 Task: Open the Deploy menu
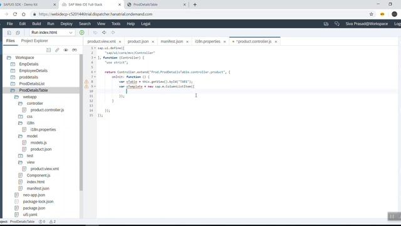pyautogui.click(x=66, y=24)
